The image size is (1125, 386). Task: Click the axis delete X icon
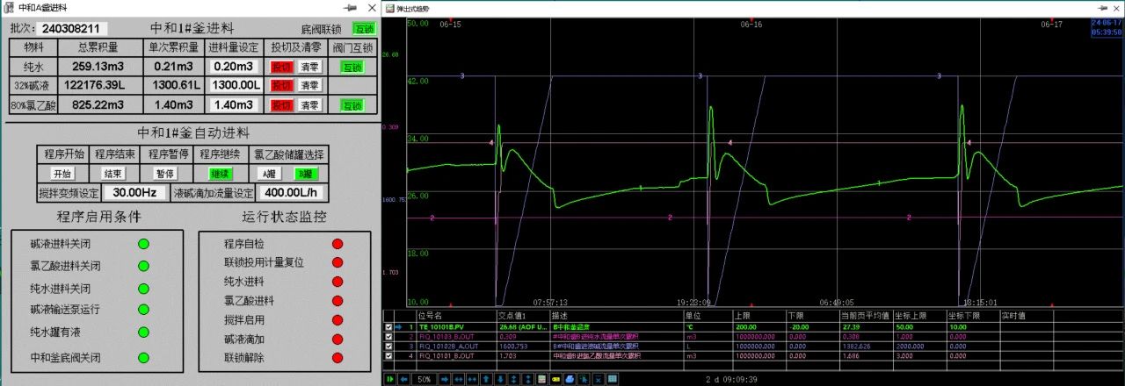pyautogui.click(x=599, y=379)
